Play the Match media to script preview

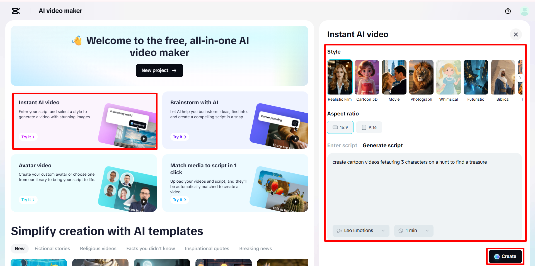(x=296, y=202)
